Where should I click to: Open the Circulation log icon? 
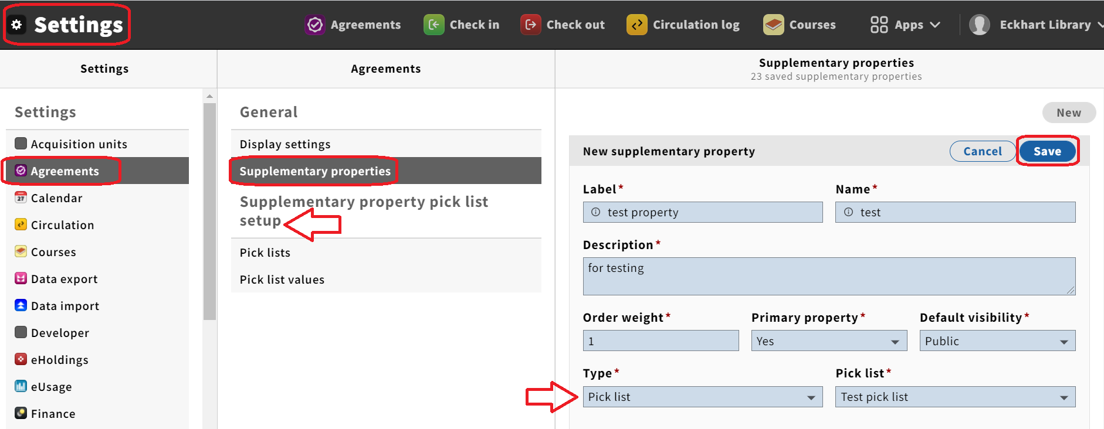point(637,25)
